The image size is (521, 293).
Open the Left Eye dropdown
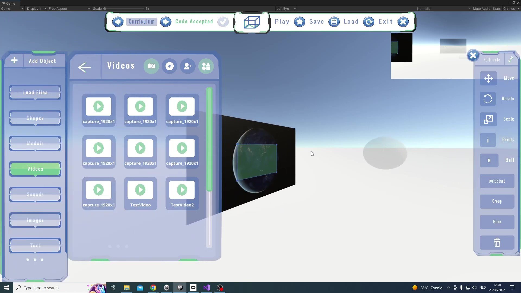click(286, 9)
